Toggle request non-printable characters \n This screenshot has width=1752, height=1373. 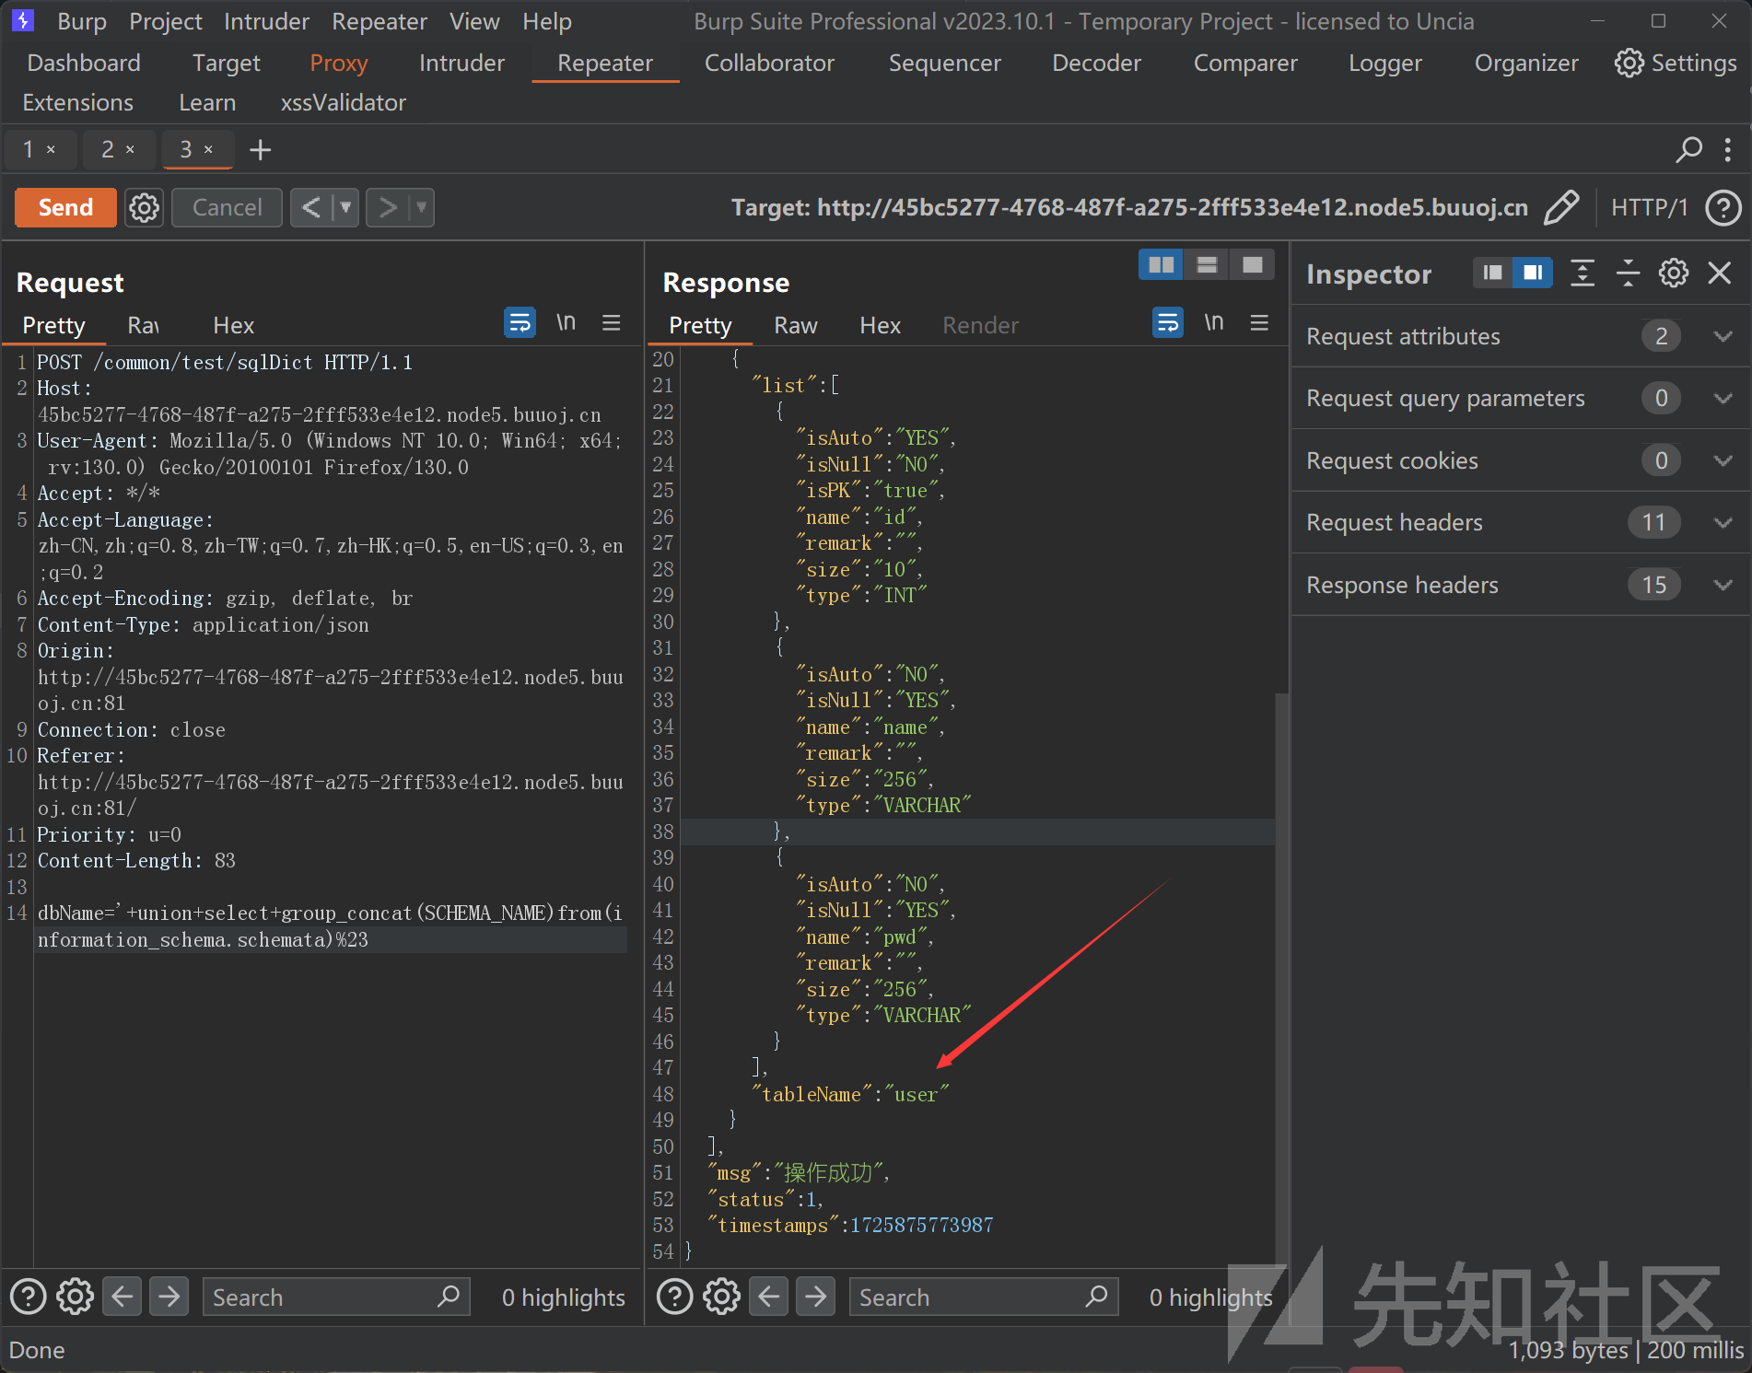tap(566, 322)
